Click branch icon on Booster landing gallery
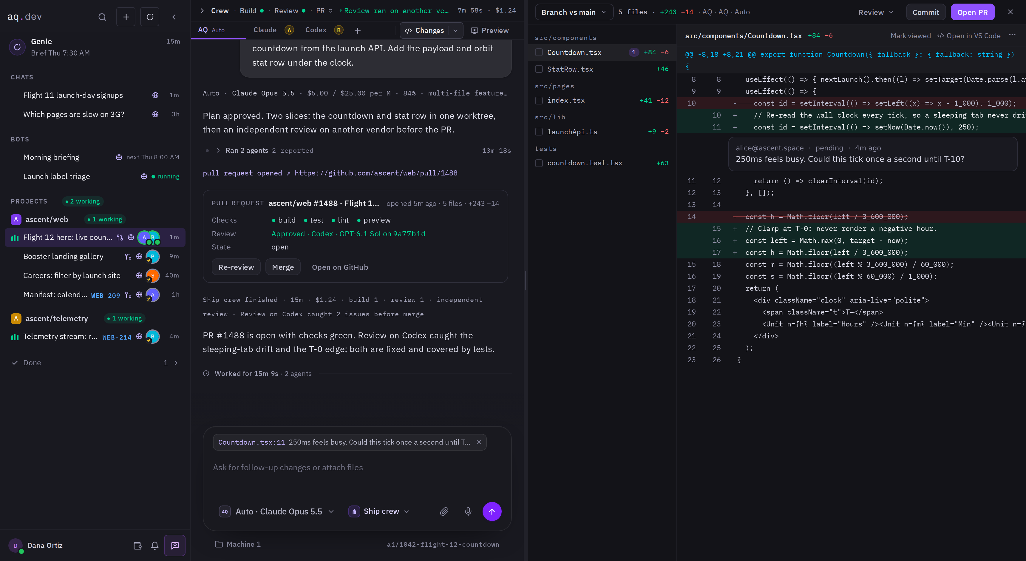The height and width of the screenshot is (561, 1026). [128, 257]
